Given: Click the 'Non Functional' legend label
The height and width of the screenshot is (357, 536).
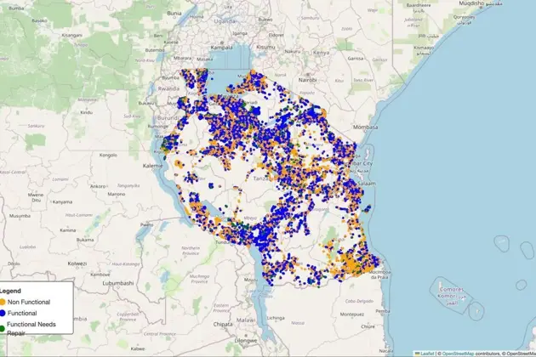Looking at the screenshot, I should click(29, 302).
